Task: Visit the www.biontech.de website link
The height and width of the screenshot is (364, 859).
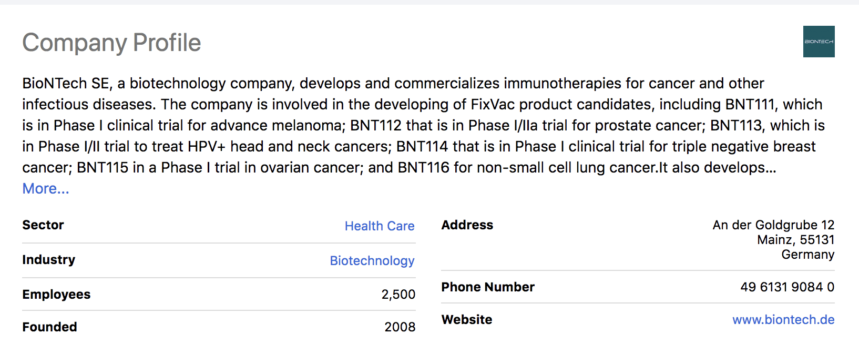Action: [783, 319]
